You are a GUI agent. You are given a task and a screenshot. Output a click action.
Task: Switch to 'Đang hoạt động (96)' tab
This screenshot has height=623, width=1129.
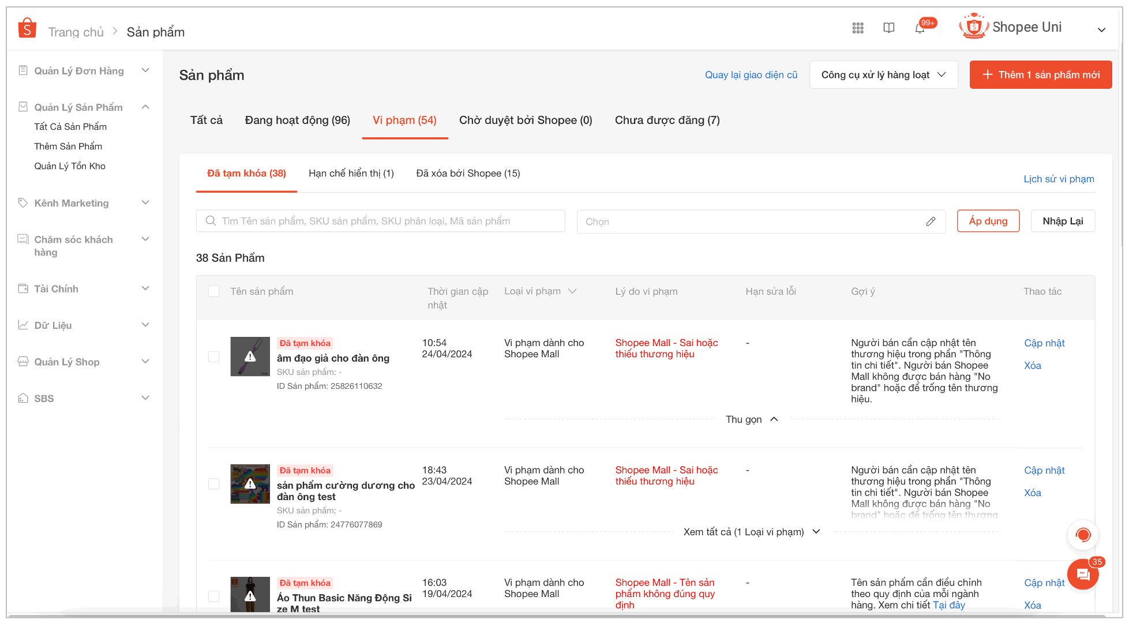pyautogui.click(x=297, y=120)
